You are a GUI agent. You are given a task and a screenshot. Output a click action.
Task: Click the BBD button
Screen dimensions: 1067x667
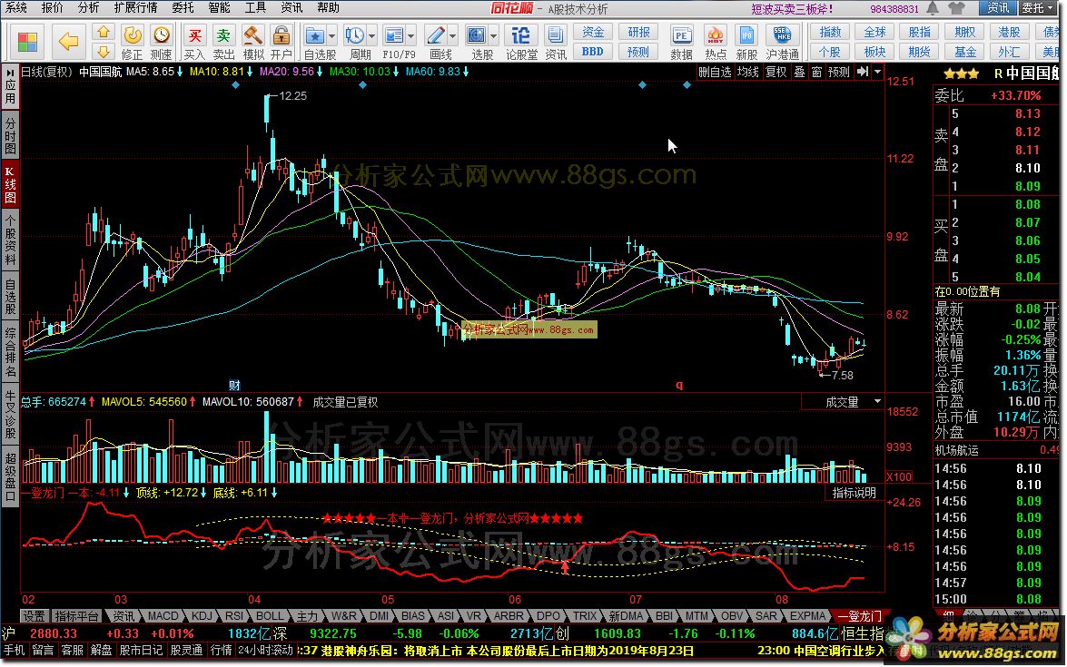(593, 52)
